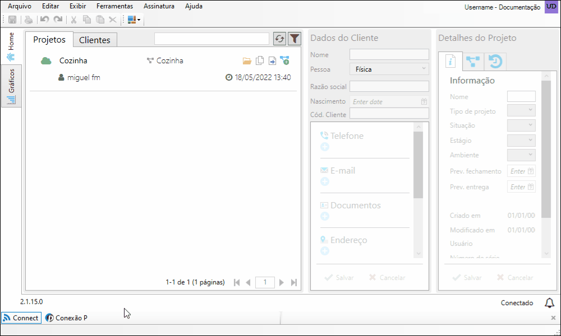Open the project Information tab icon
This screenshot has height=336, width=561.
point(450,62)
